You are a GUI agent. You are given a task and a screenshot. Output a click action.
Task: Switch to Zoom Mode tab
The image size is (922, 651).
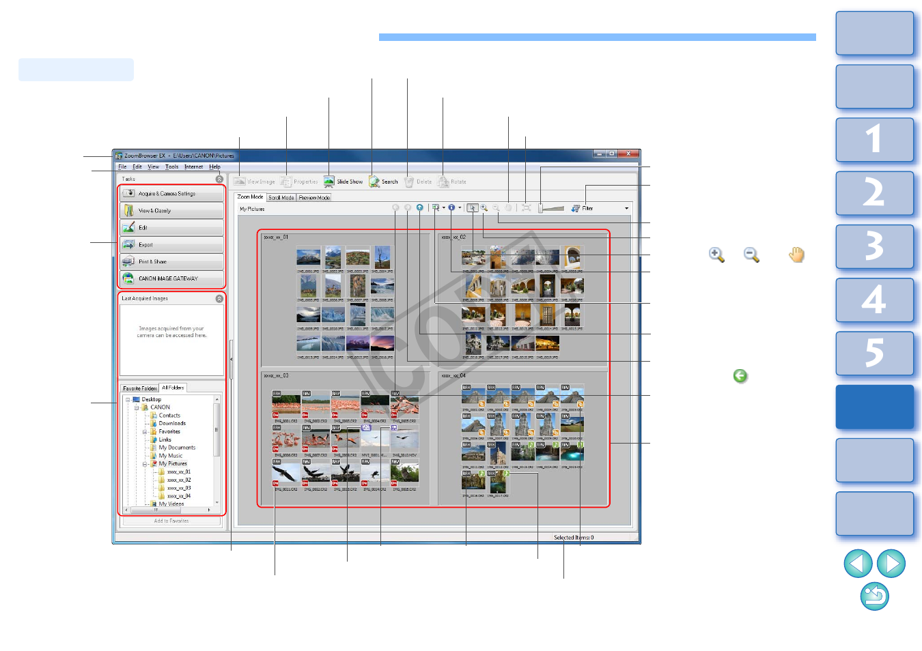(250, 197)
